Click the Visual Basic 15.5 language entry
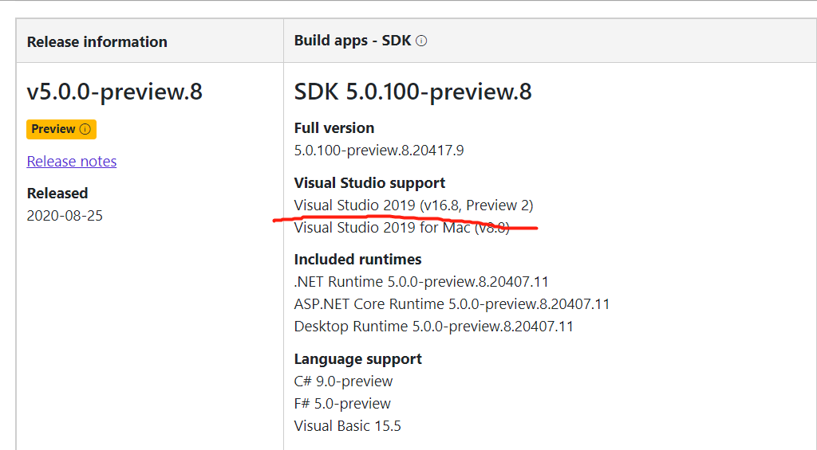Image resolution: width=817 pixels, height=450 pixels. tap(348, 426)
